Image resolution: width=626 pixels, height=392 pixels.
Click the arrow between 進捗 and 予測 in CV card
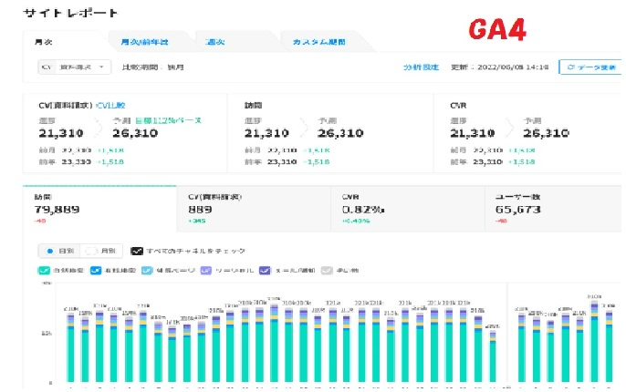[x=99, y=128]
